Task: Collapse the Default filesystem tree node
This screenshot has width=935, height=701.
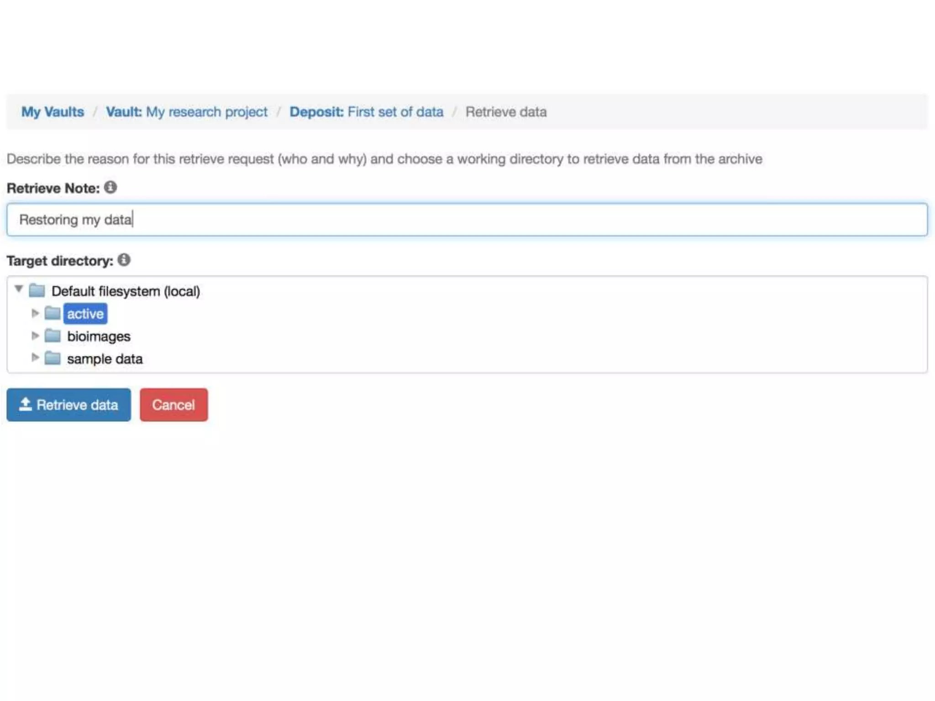Action: tap(19, 289)
